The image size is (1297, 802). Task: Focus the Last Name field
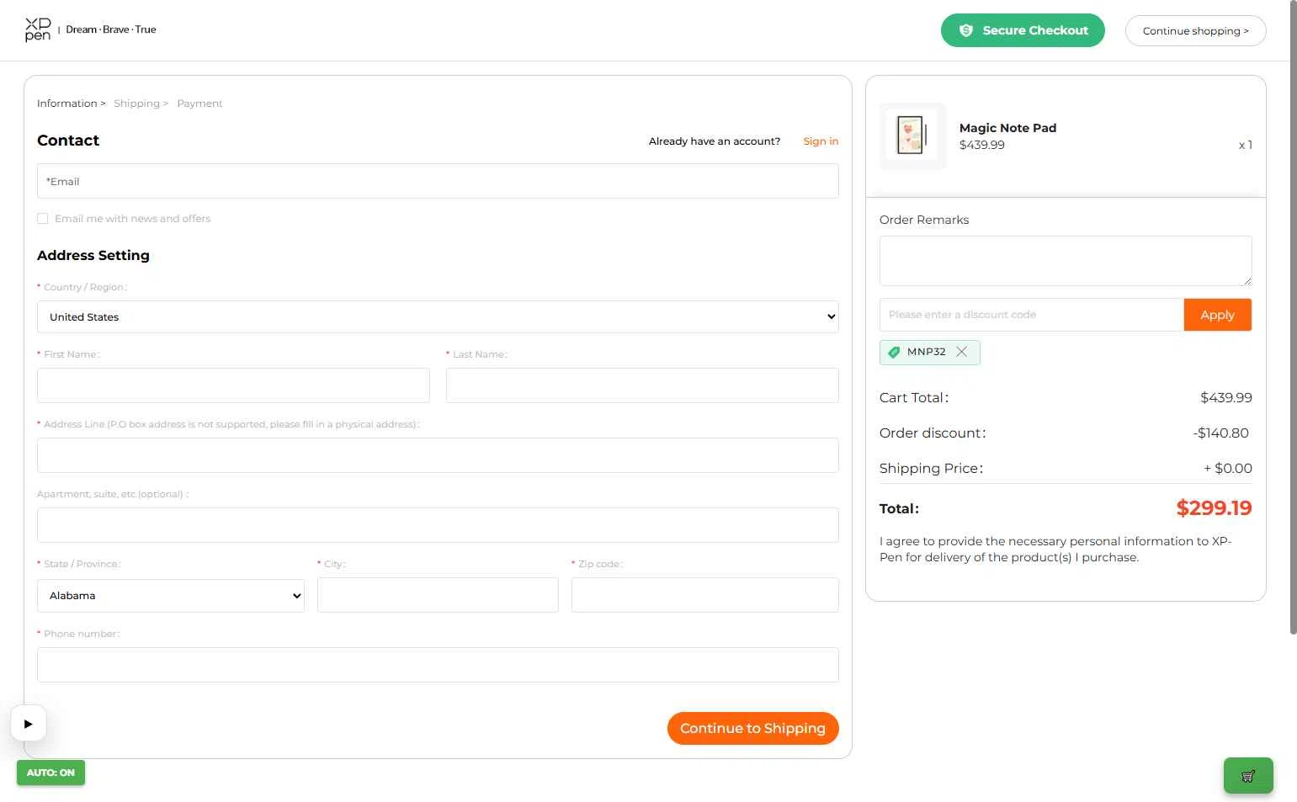[642, 385]
